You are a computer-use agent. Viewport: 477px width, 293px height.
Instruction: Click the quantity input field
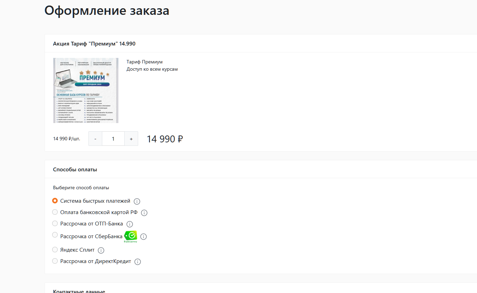(113, 139)
